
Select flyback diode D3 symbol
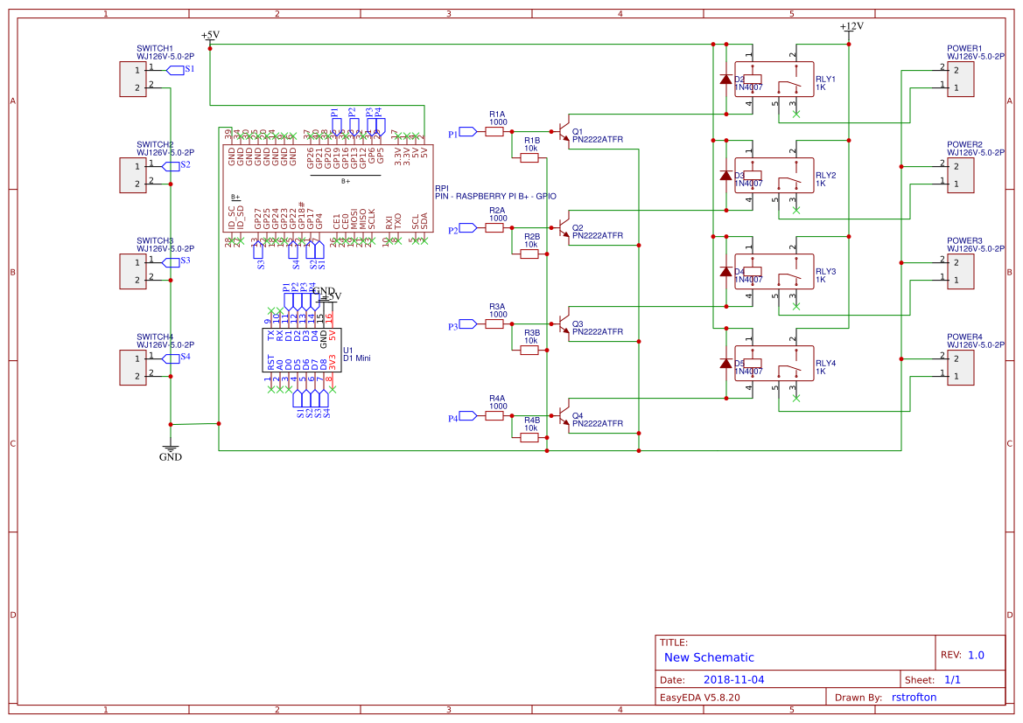726,176
